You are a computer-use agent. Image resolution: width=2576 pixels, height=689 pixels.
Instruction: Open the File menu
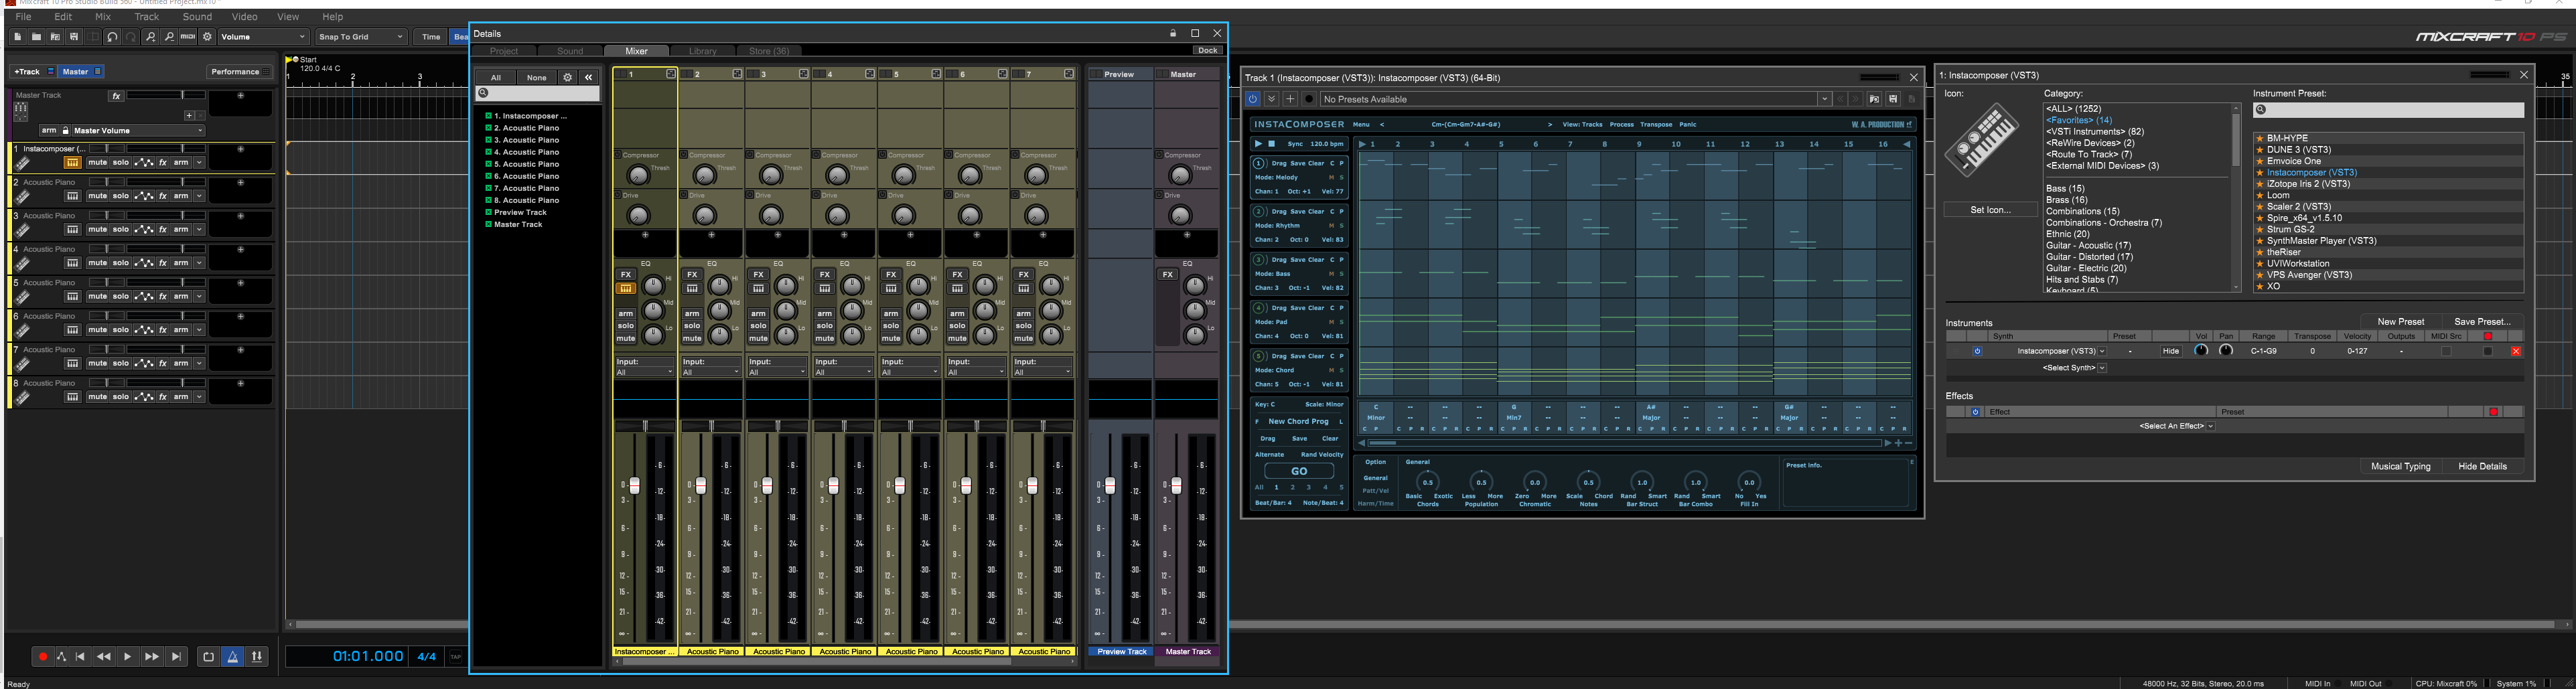click(x=23, y=17)
